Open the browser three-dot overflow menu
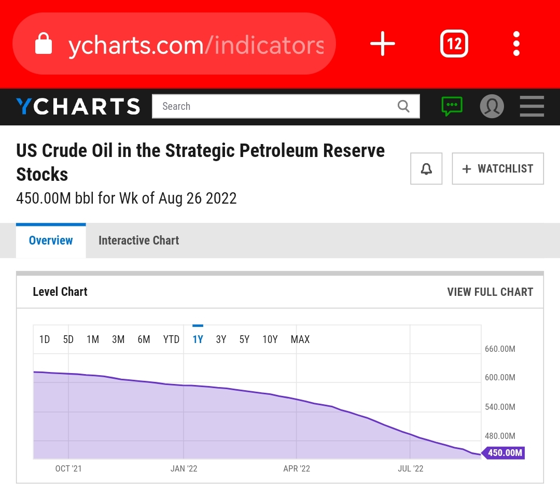 click(x=516, y=44)
